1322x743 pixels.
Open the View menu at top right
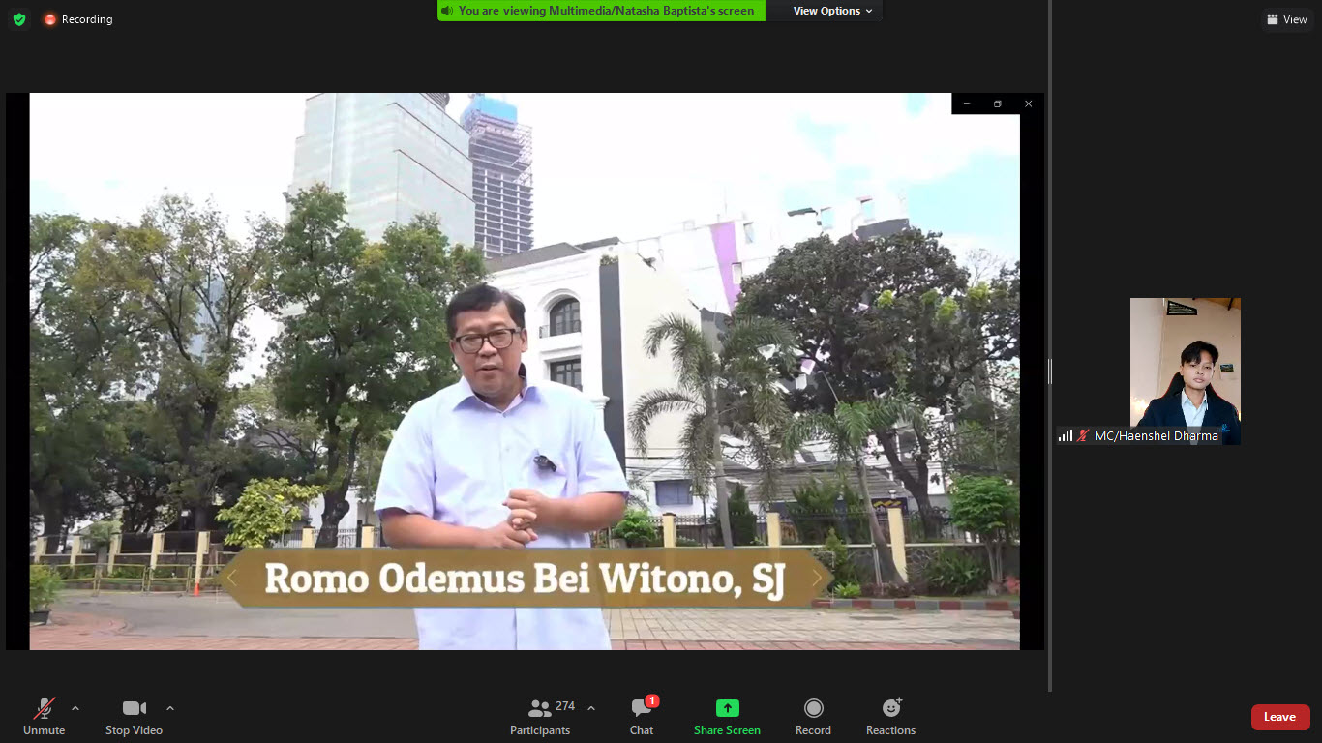(x=1287, y=18)
